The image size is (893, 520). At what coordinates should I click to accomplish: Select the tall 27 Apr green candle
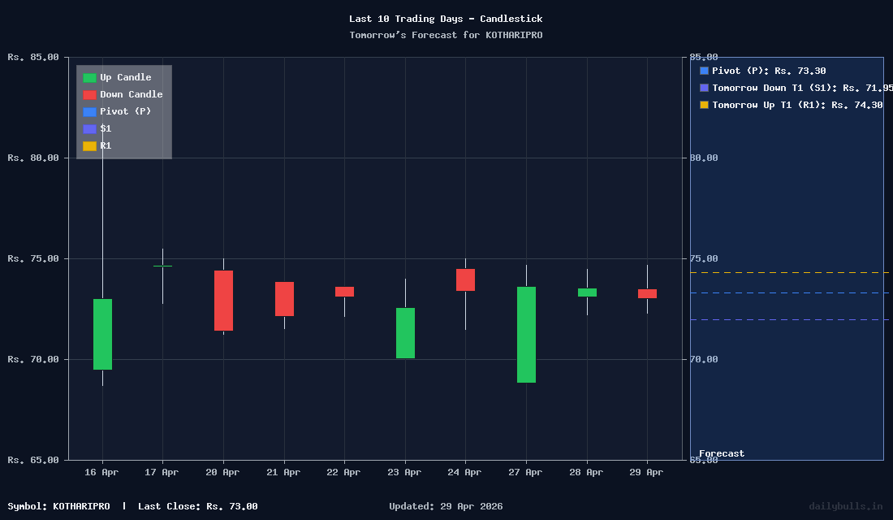[x=525, y=333]
